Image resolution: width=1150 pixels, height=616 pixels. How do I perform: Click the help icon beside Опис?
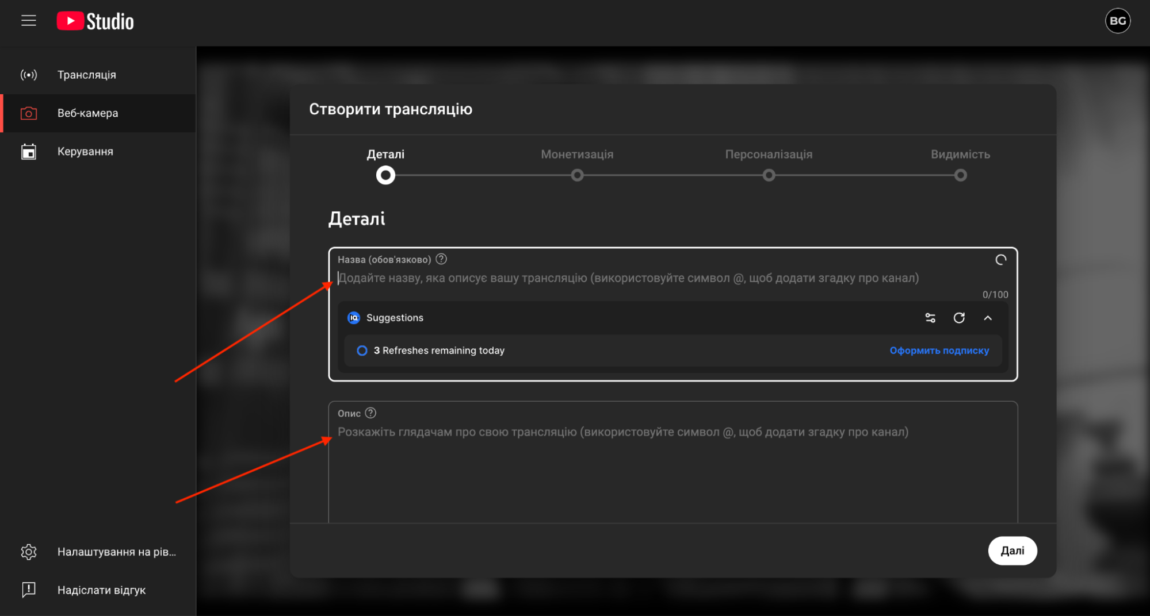tap(371, 413)
